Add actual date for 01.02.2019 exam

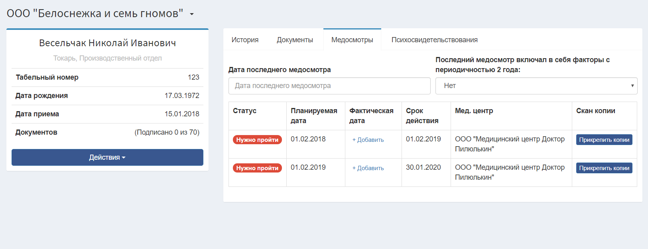click(x=368, y=168)
